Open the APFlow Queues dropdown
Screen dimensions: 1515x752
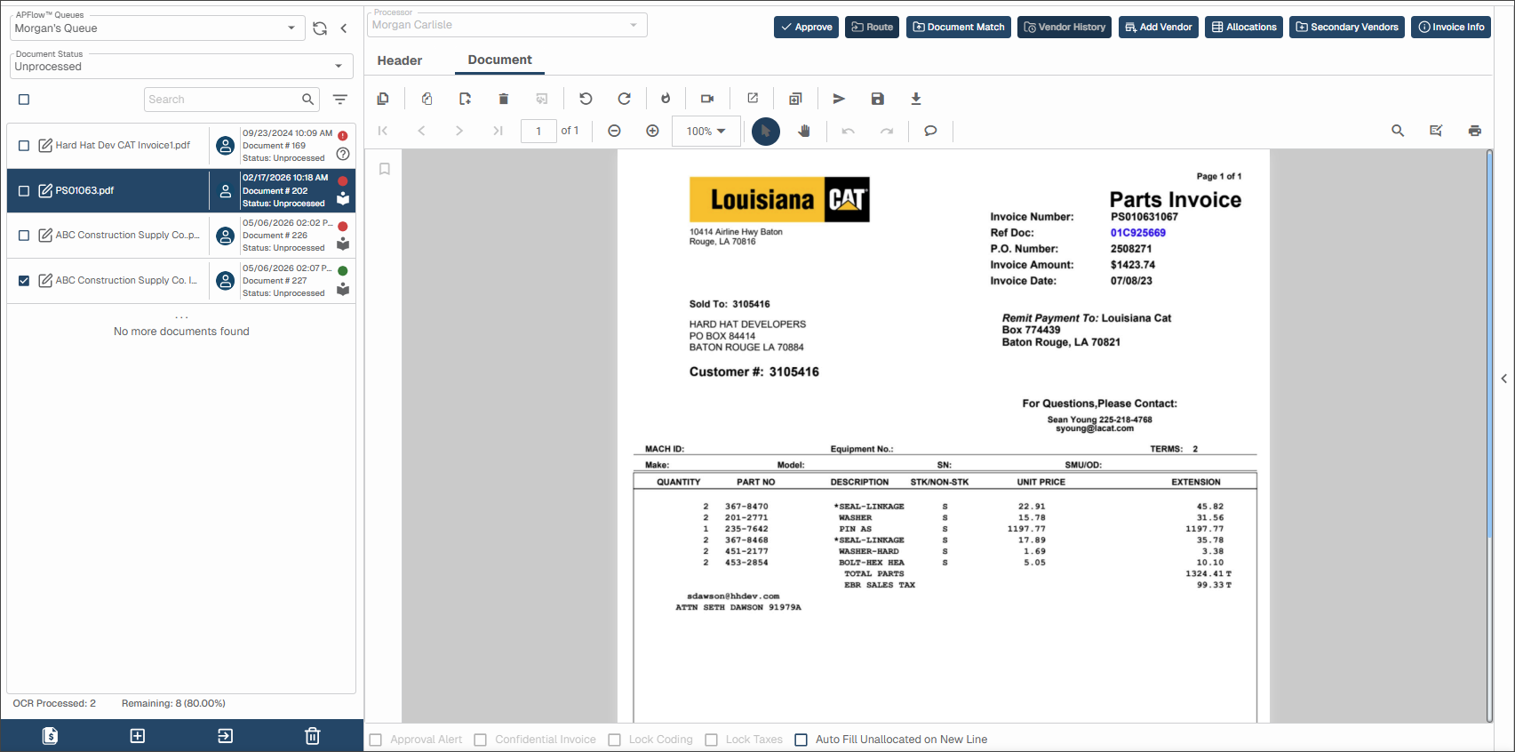[157, 28]
